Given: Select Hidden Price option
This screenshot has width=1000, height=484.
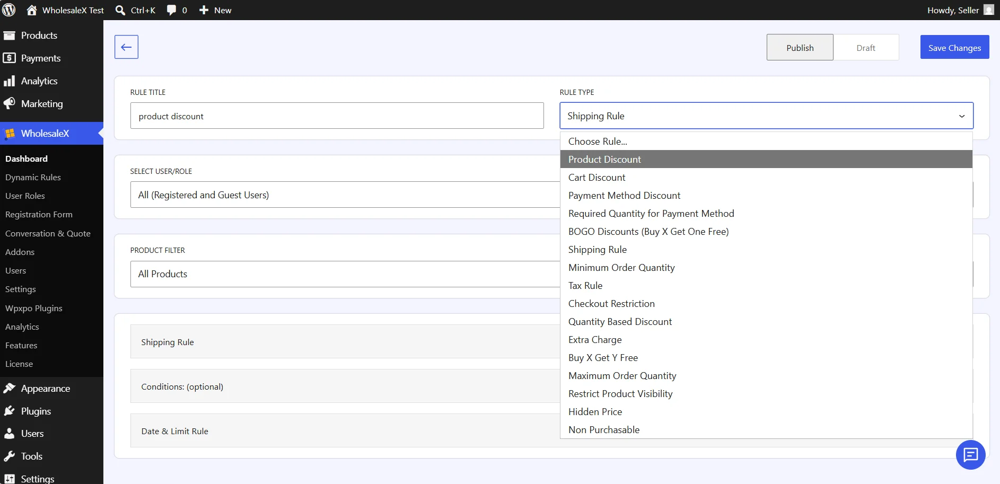Looking at the screenshot, I should (766, 412).
